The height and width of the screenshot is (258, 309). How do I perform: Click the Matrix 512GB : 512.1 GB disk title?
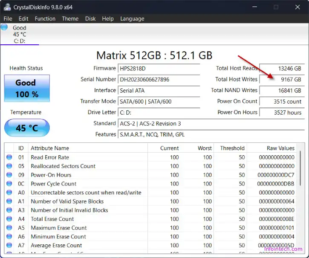click(x=154, y=55)
